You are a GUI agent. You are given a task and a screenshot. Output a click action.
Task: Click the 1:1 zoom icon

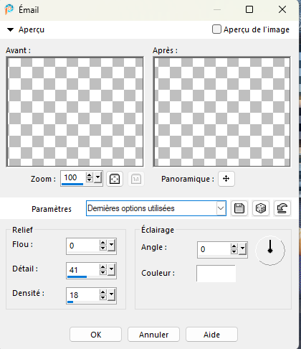click(x=136, y=179)
